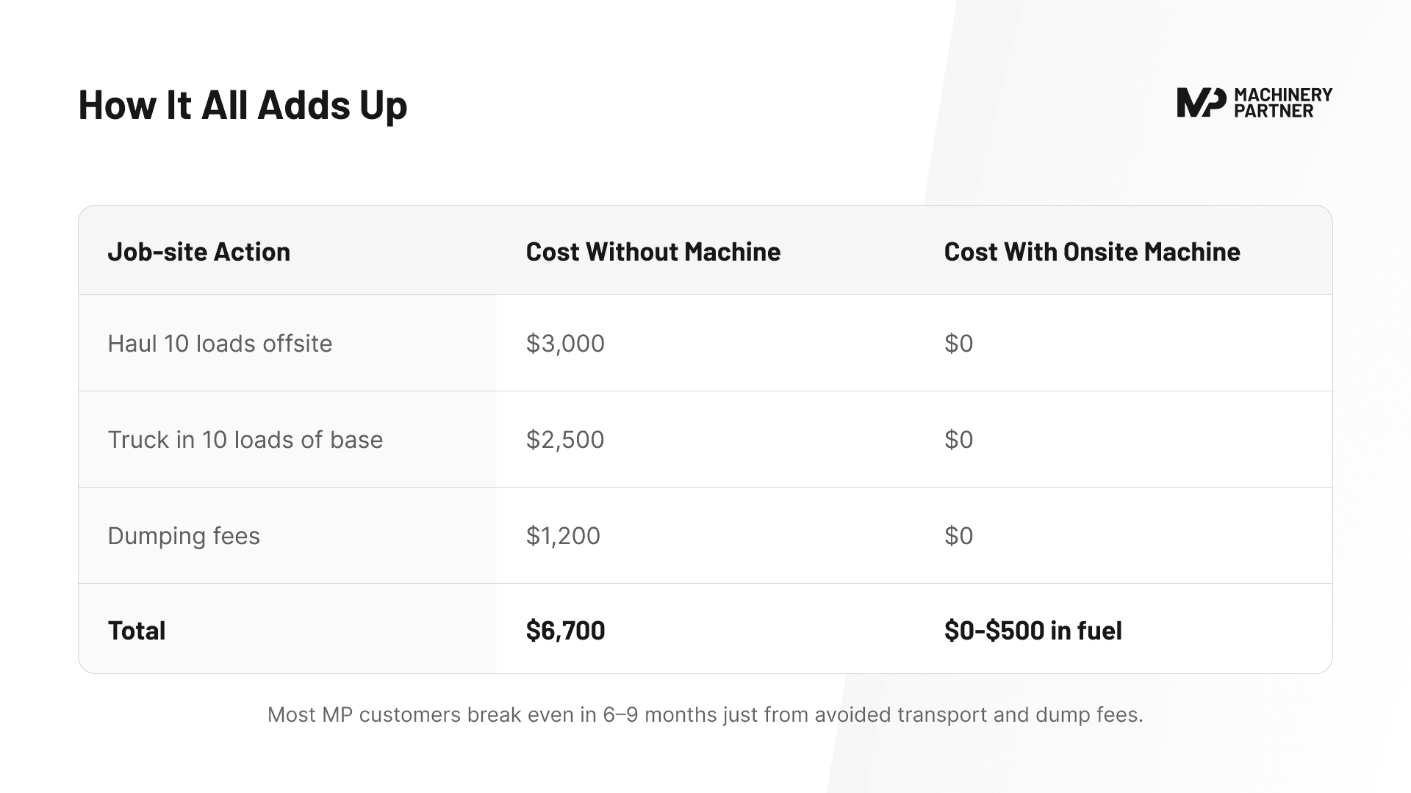
Task: Click the break-even footnote below the table
Action: point(705,714)
